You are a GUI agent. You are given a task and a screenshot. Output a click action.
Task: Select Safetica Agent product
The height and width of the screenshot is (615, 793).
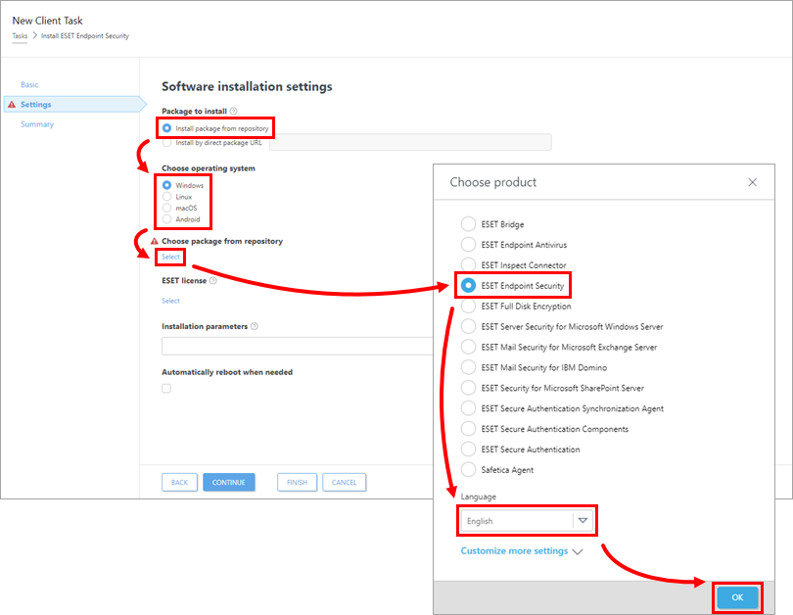click(468, 469)
